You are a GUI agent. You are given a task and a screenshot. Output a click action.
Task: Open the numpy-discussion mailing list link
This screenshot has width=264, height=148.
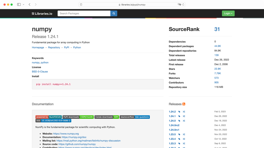tap(88, 141)
